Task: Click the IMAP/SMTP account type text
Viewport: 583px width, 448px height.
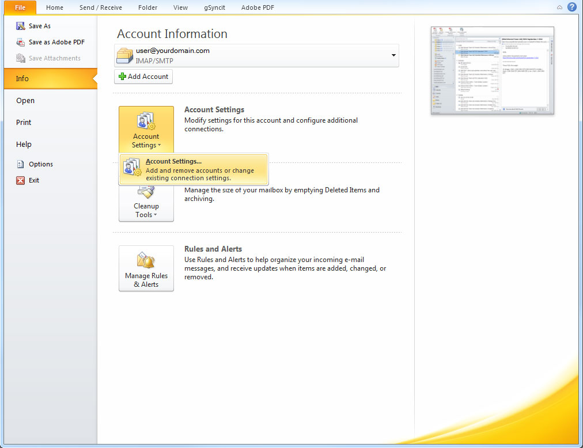Action: coord(154,60)
